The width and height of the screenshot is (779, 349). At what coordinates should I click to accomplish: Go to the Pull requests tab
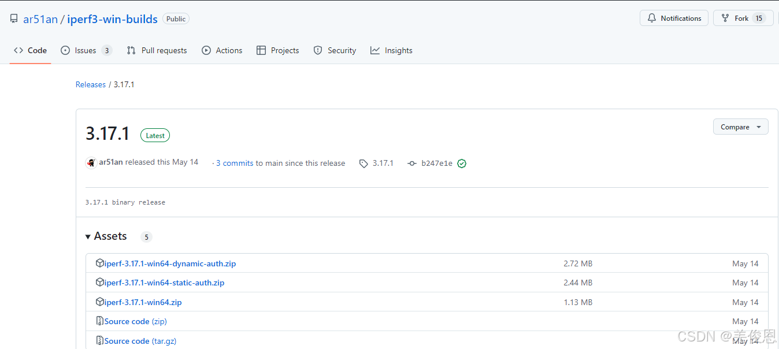pyautogui.click(x=157, y=50)
